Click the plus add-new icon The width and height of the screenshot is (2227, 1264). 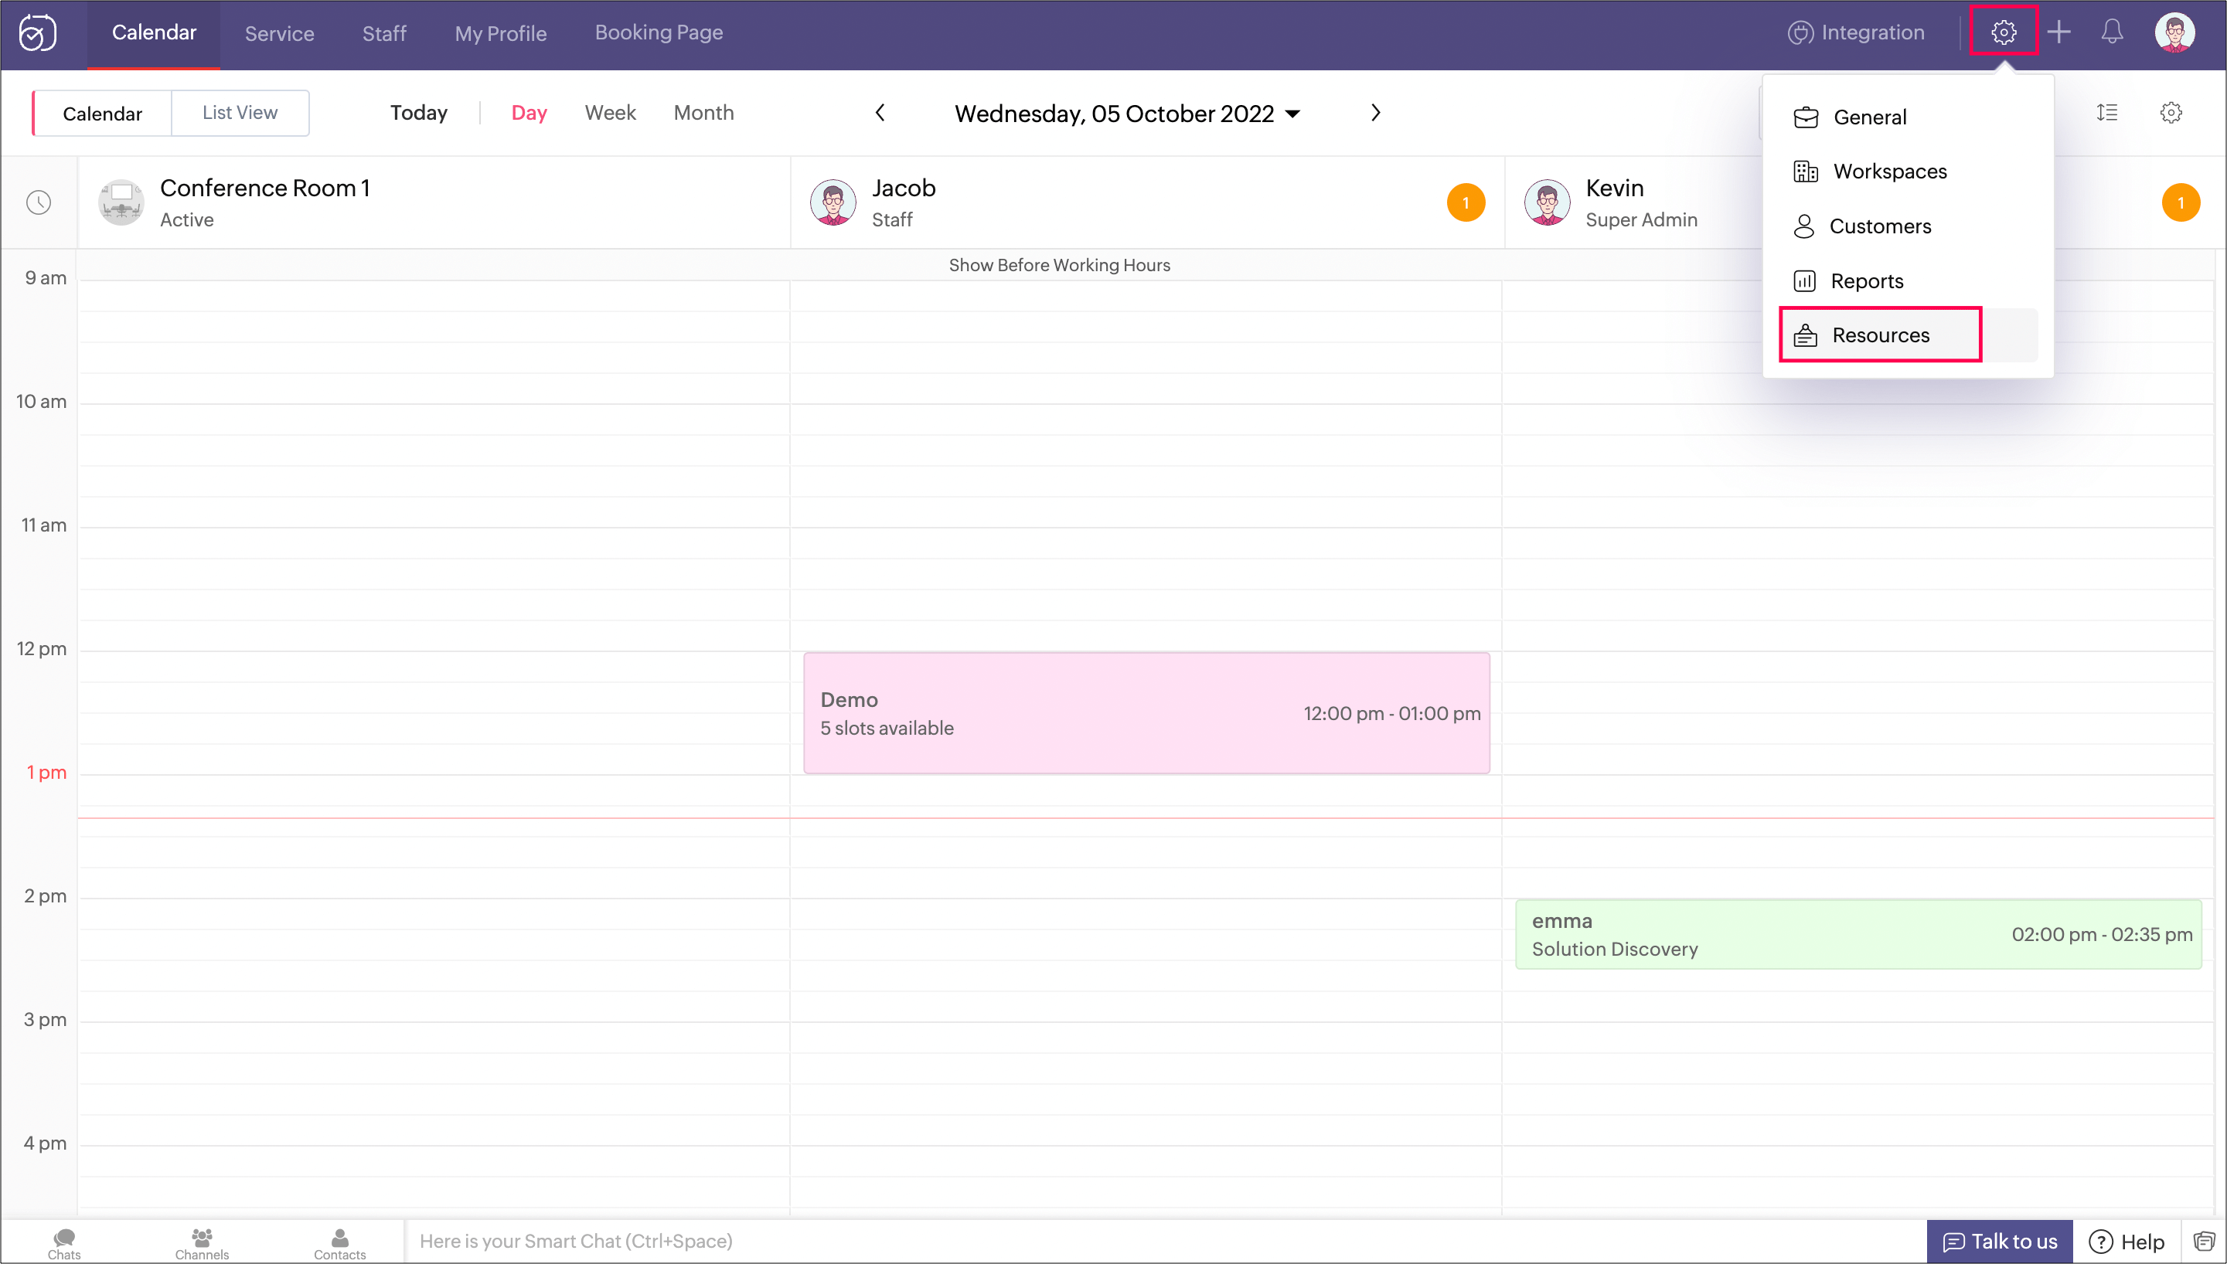(x=2058, y=32)
